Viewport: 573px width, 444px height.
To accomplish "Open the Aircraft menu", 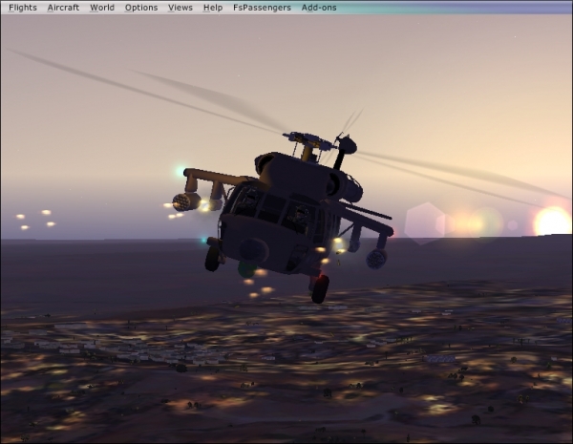I will pyautogui.click(x=63, y=8).
